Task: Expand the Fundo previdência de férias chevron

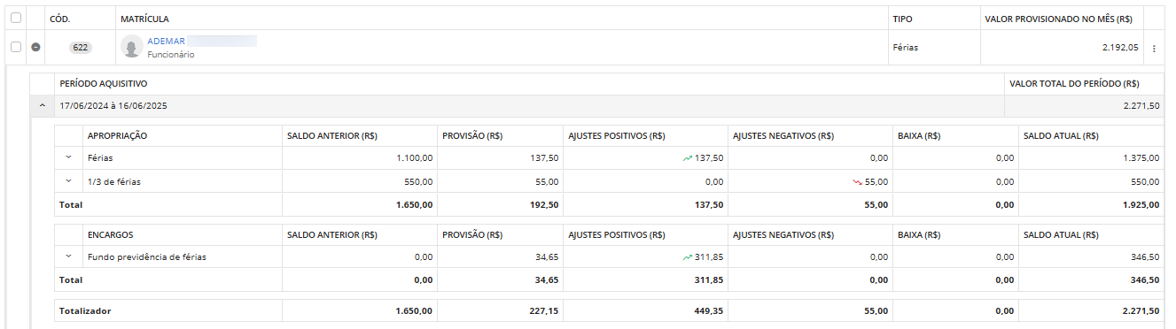Action: pyautogui.click(x=68, y=256)
